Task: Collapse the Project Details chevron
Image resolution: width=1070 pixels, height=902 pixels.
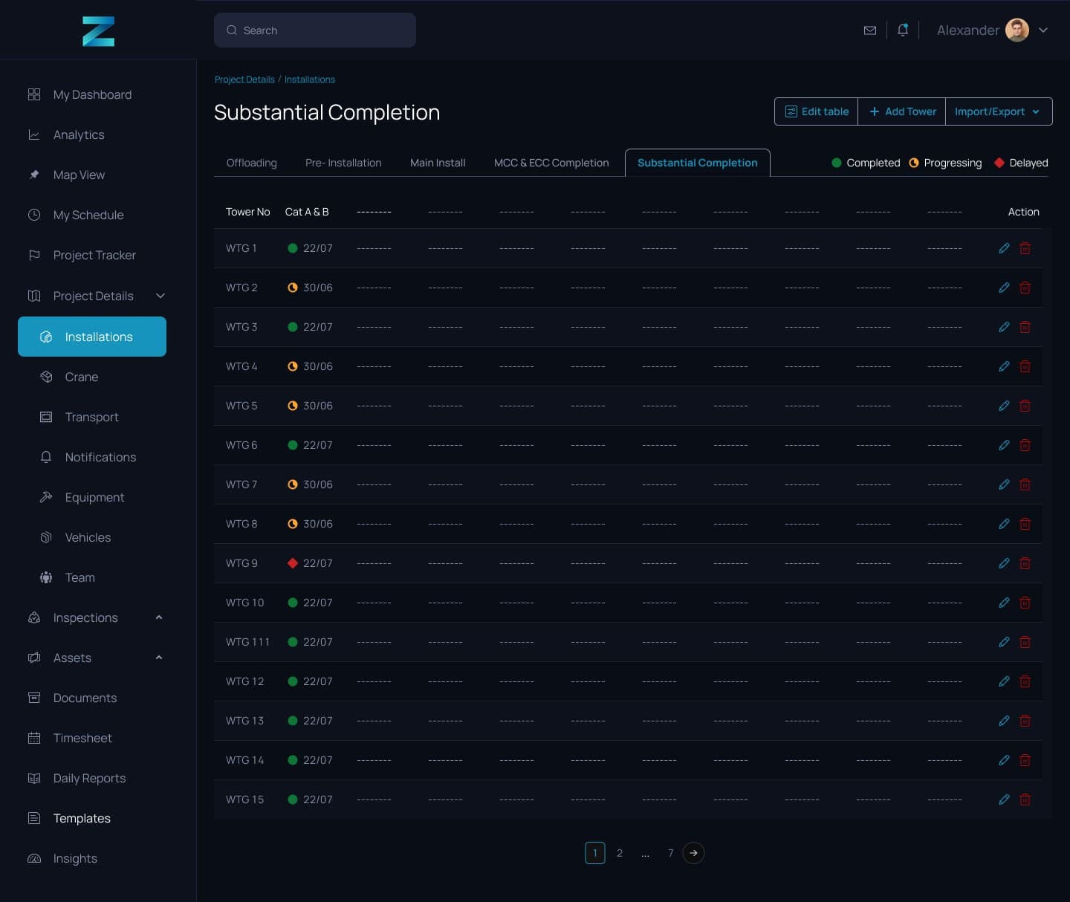Action: [160, 296]
